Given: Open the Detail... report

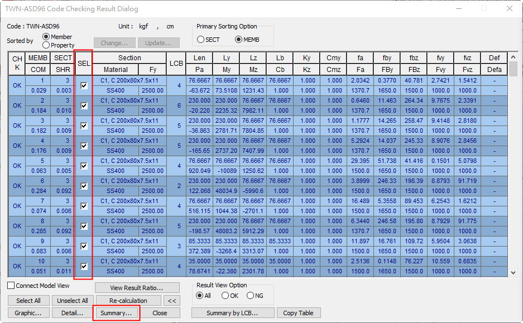Looking at the screenshot, I should pos(73,313).
